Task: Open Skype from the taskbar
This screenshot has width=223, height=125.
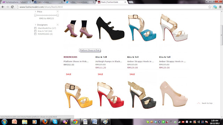Action: pyautogui.click(x=55, y=122)
